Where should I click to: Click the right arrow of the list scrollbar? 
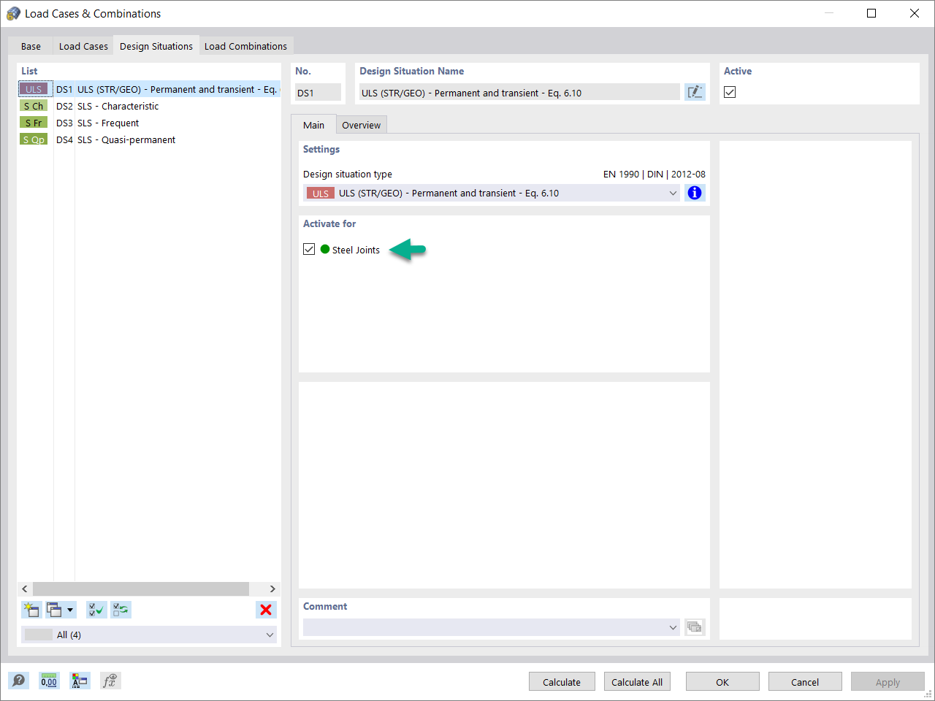click(272, 589)
